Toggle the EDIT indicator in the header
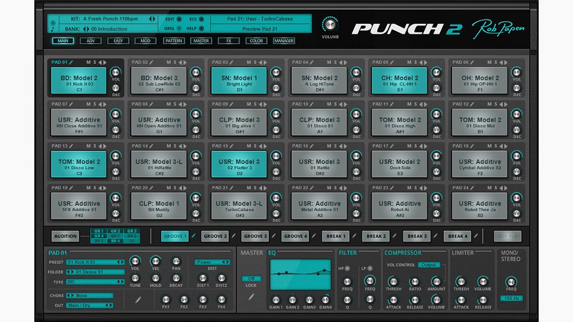 (179, 19)
